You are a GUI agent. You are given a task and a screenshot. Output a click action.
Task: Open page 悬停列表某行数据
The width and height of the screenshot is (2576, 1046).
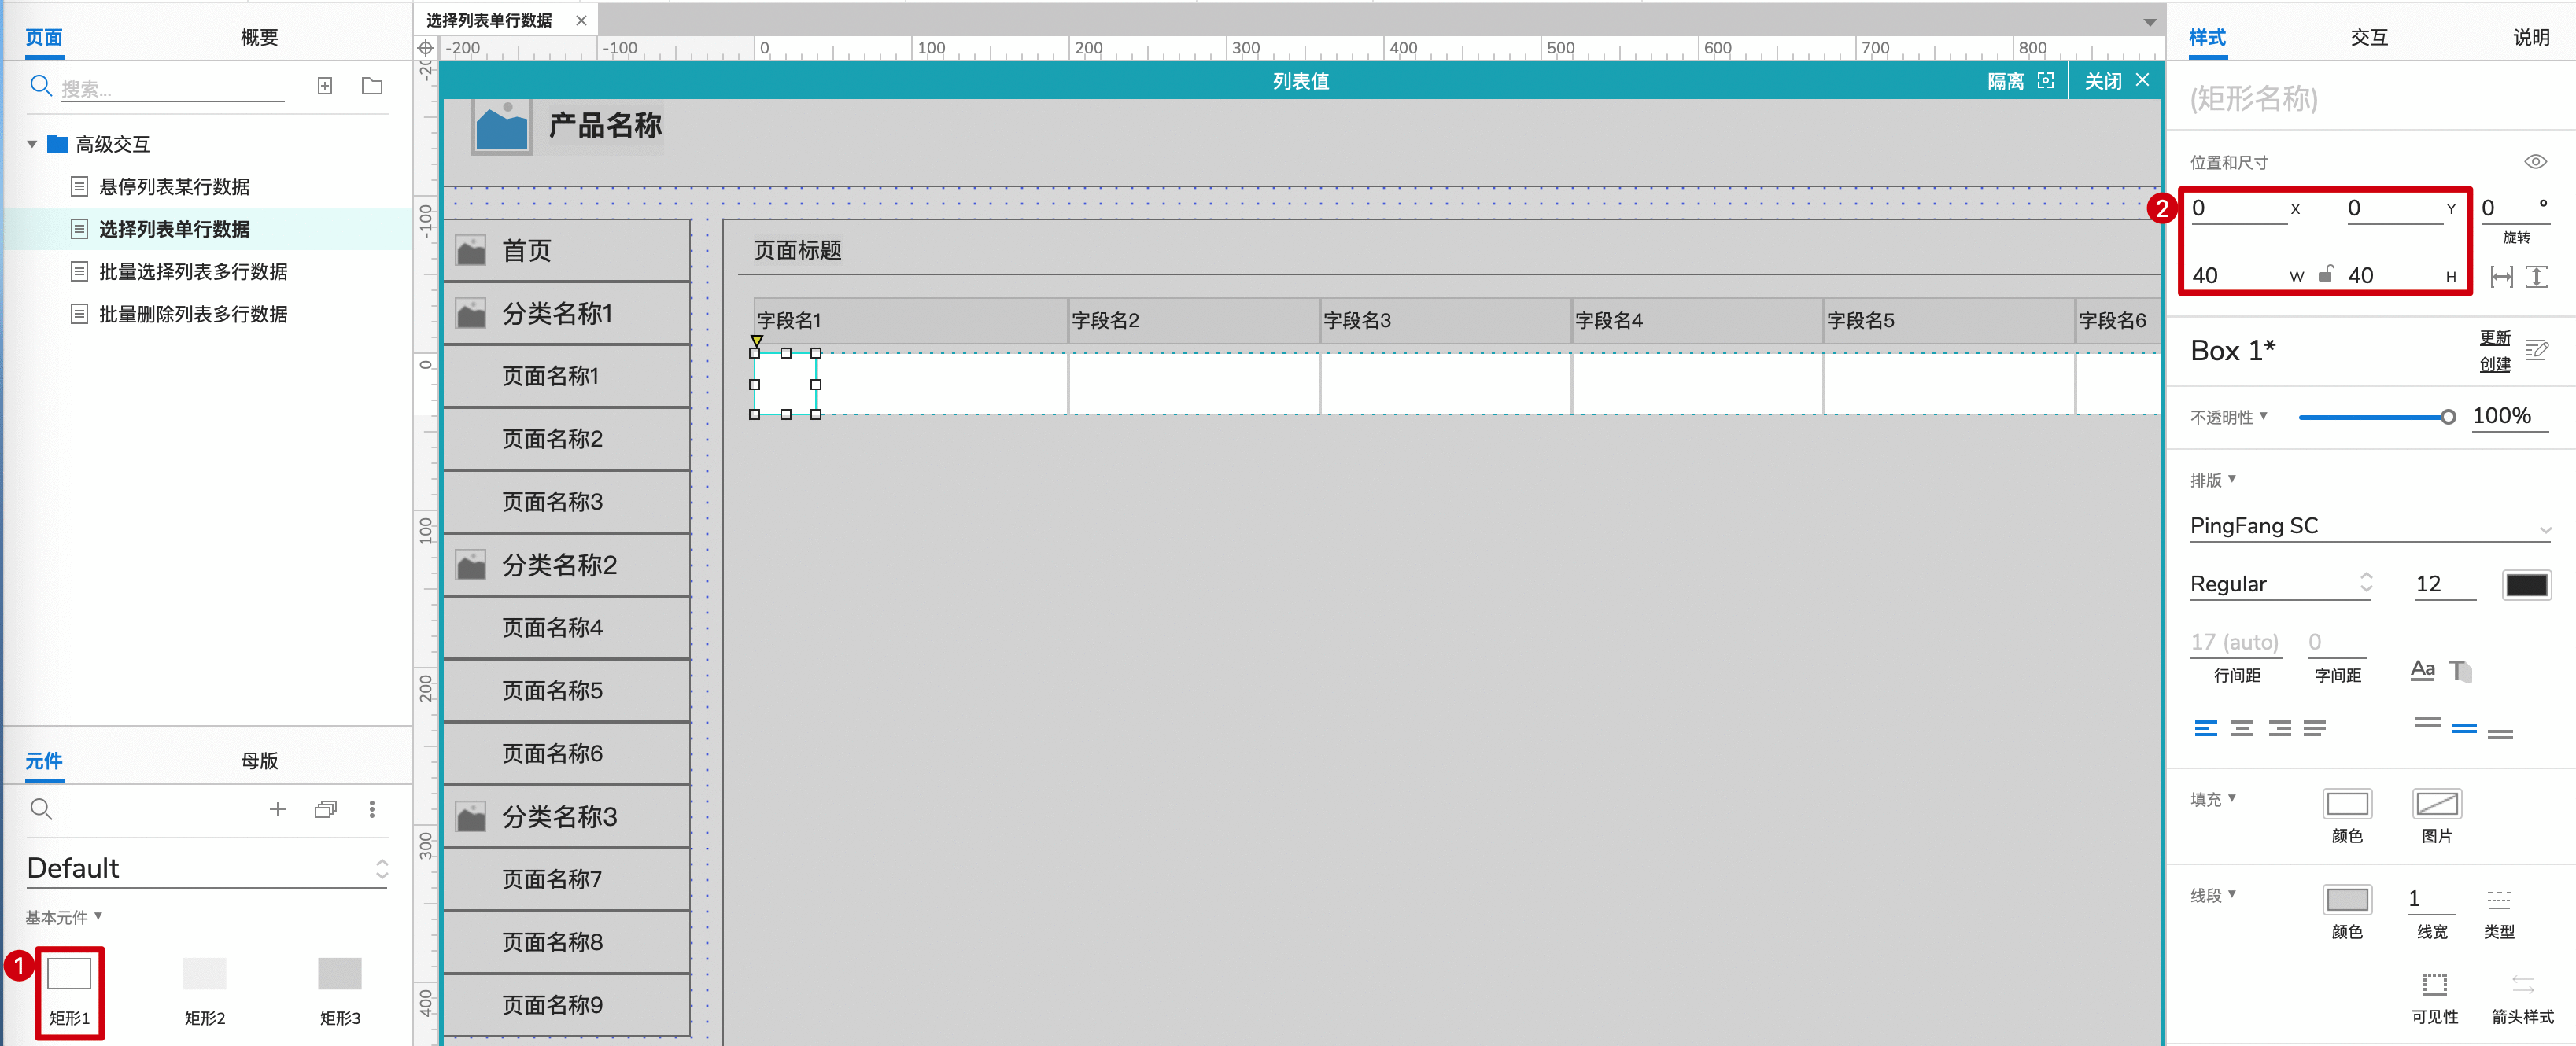[x=174, y=186]
